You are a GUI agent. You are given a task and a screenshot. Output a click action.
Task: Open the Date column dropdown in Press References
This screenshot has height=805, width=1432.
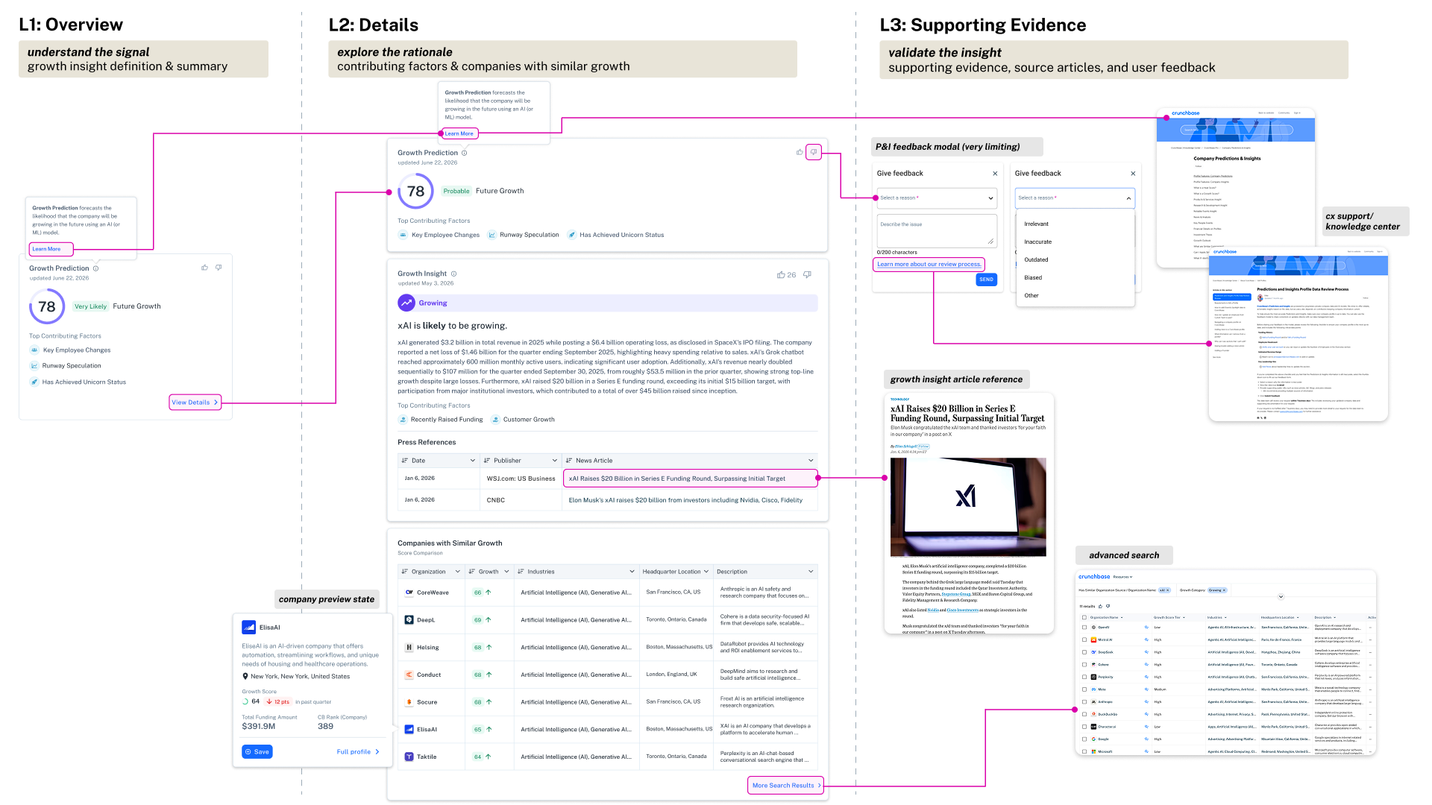point(472,461)
